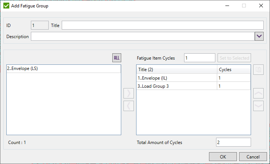Click the Title (2) column header
270x164 pixels.
[x=177, y=70]
